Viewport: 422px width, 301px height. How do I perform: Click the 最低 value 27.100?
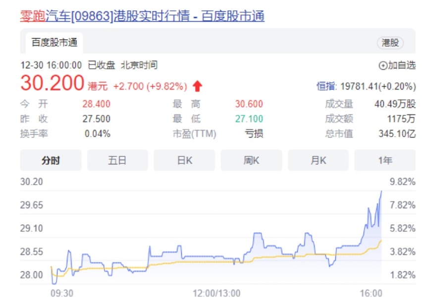click(249, 119)
